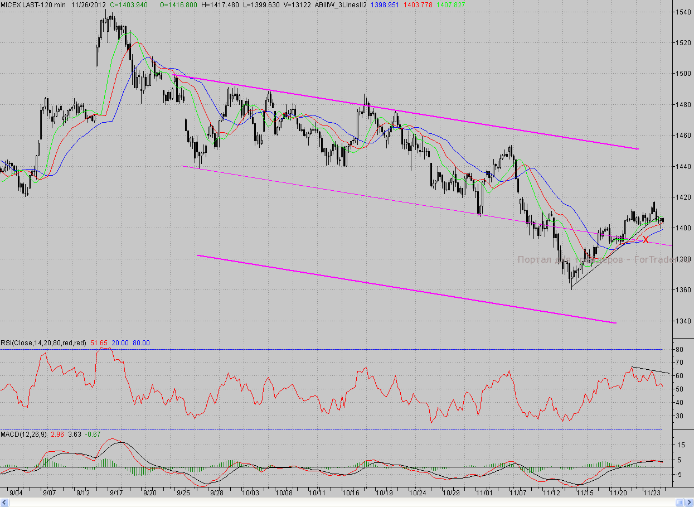Image resolution: width=694 pixels, height=507 pixels.
Task: Click the 11/26/2012 date in header
Action: pyautogui.click(x=89, y=4)
